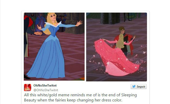170x104 pixels.
Task: Click the @OhNoSheTwitnt handle
Action: [x=46, y=90]
